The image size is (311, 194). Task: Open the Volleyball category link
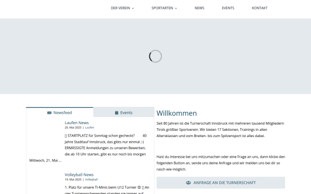(91, 180)
